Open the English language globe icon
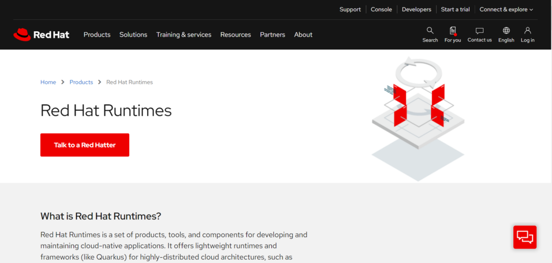 506,31
